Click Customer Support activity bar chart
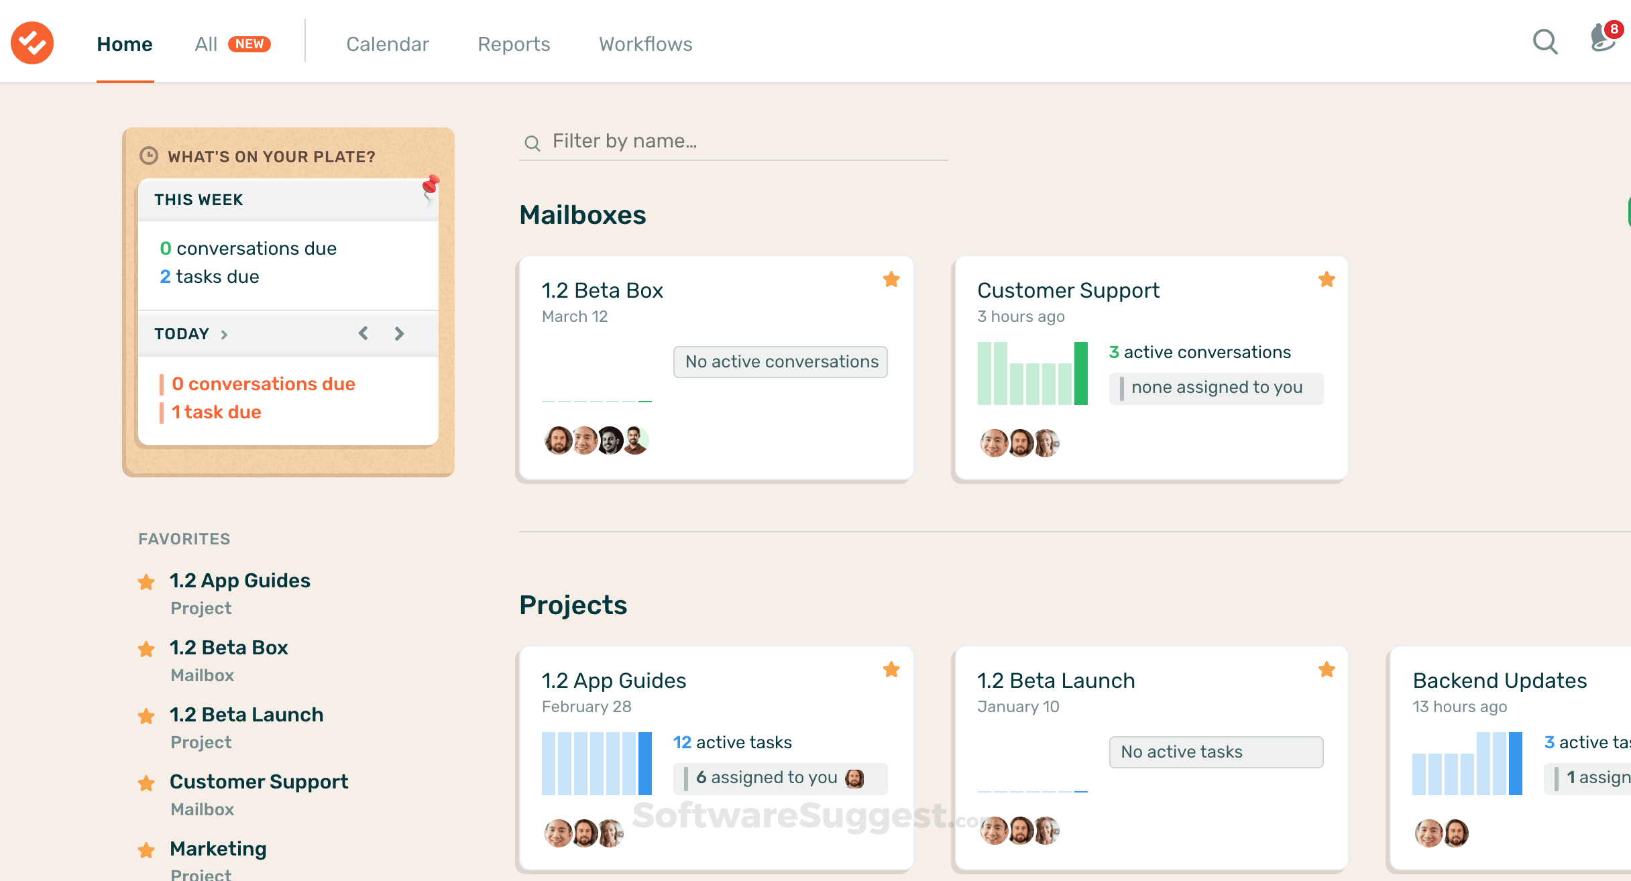 [1032, 373]
